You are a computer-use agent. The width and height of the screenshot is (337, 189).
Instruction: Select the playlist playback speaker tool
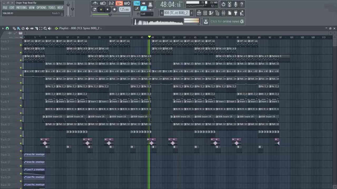pos(49,28)
